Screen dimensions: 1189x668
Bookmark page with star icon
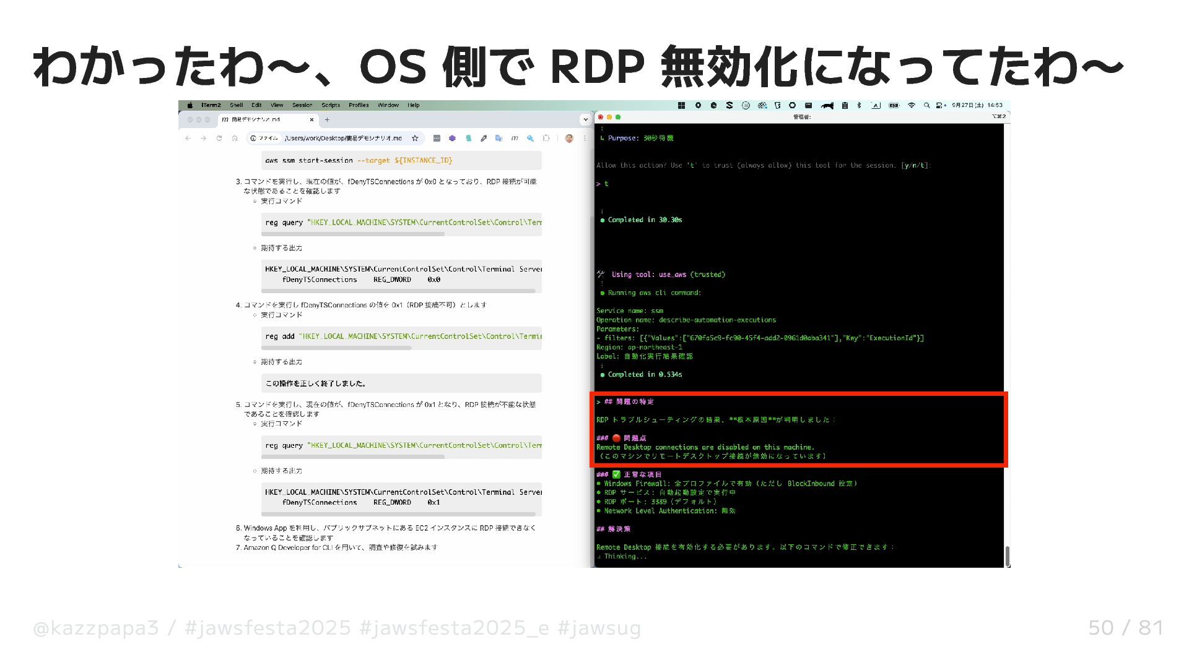tap(415, 139)
